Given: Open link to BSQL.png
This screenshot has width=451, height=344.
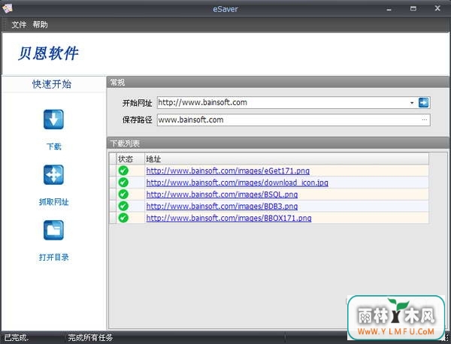Looking at the screenshot, I should point(222,195).
